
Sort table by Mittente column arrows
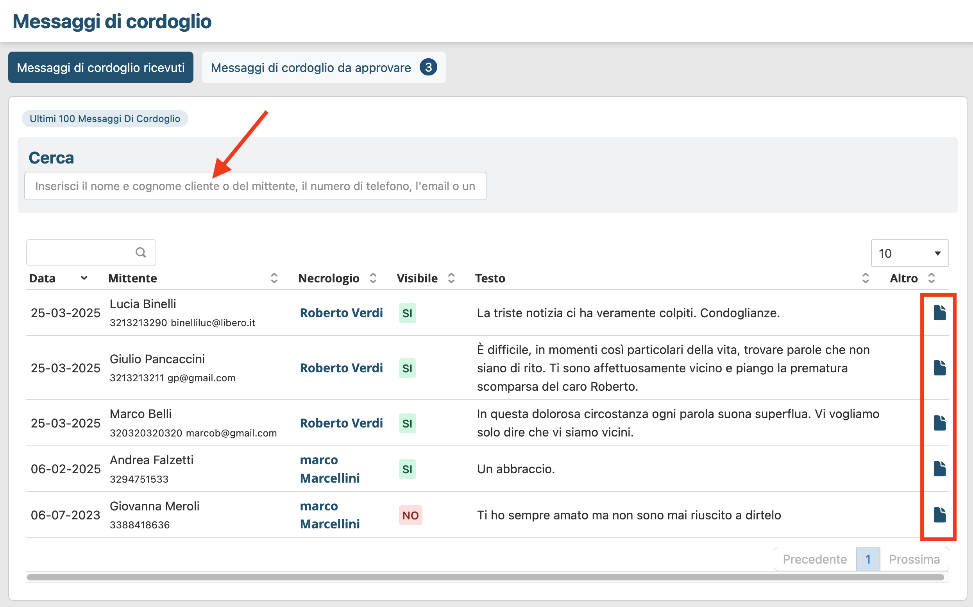tap(274, 278)
